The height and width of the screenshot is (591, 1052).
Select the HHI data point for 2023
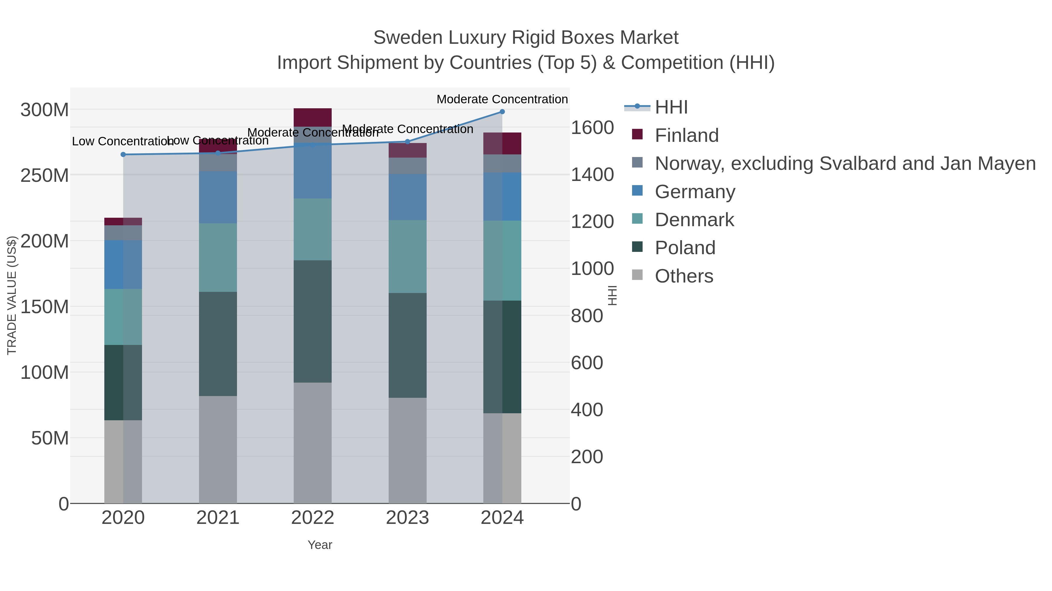[407, 142]
